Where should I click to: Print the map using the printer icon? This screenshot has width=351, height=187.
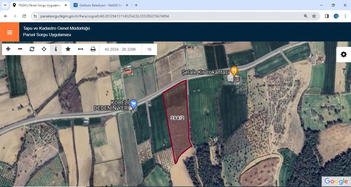93,49
